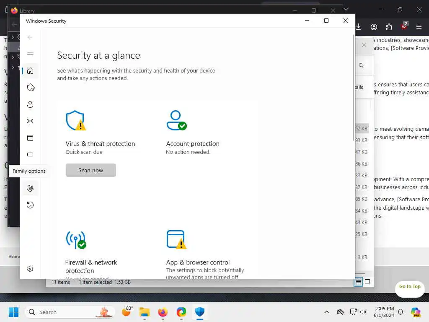Open Device security sidebar icon

point(30,155)
